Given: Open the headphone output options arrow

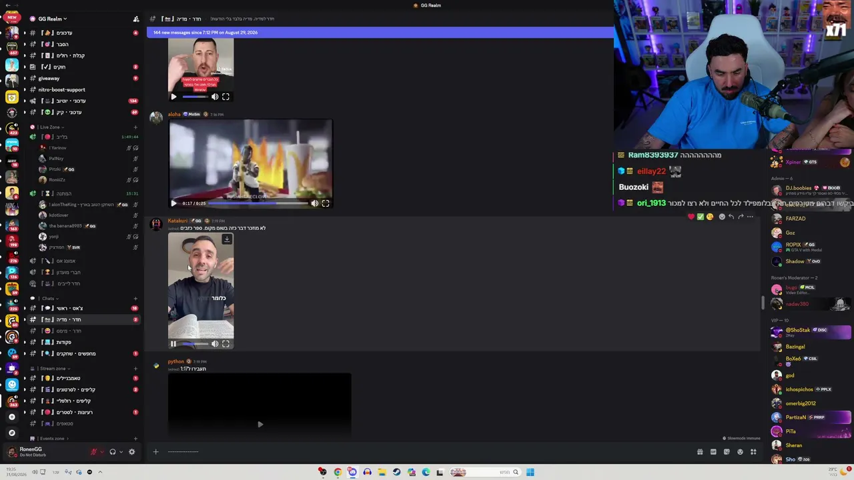Looking at the screenshot, I should coord(120,452).
